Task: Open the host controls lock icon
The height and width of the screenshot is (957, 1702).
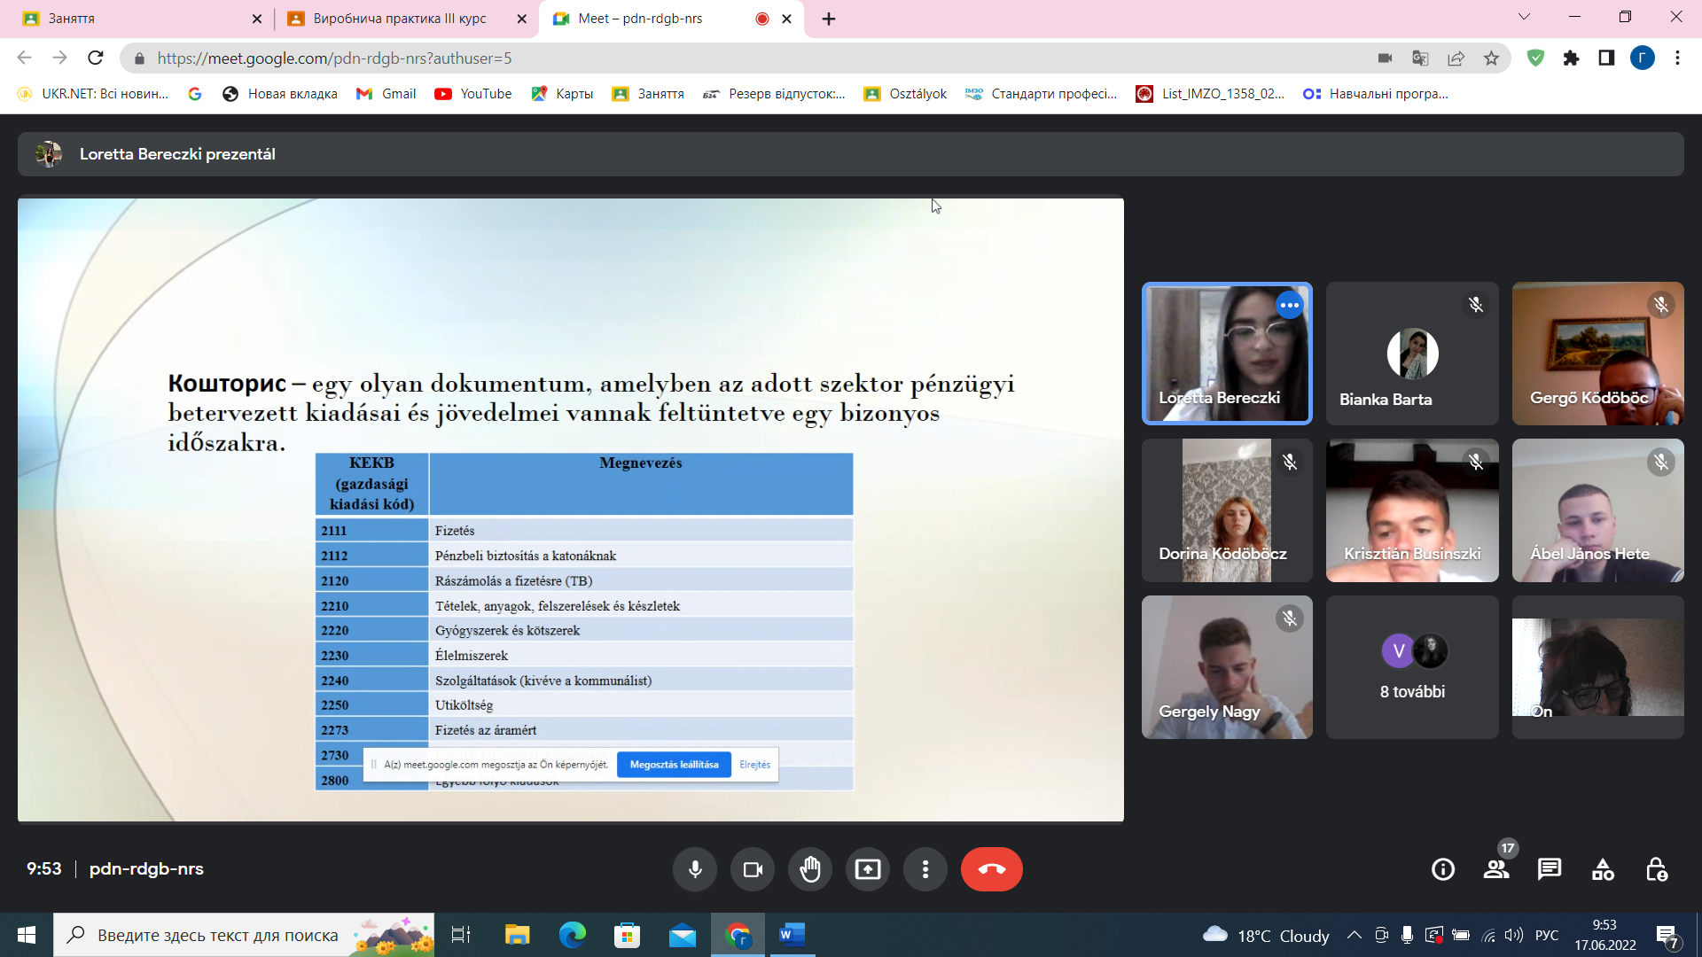Action: (x=1656, y=869)
